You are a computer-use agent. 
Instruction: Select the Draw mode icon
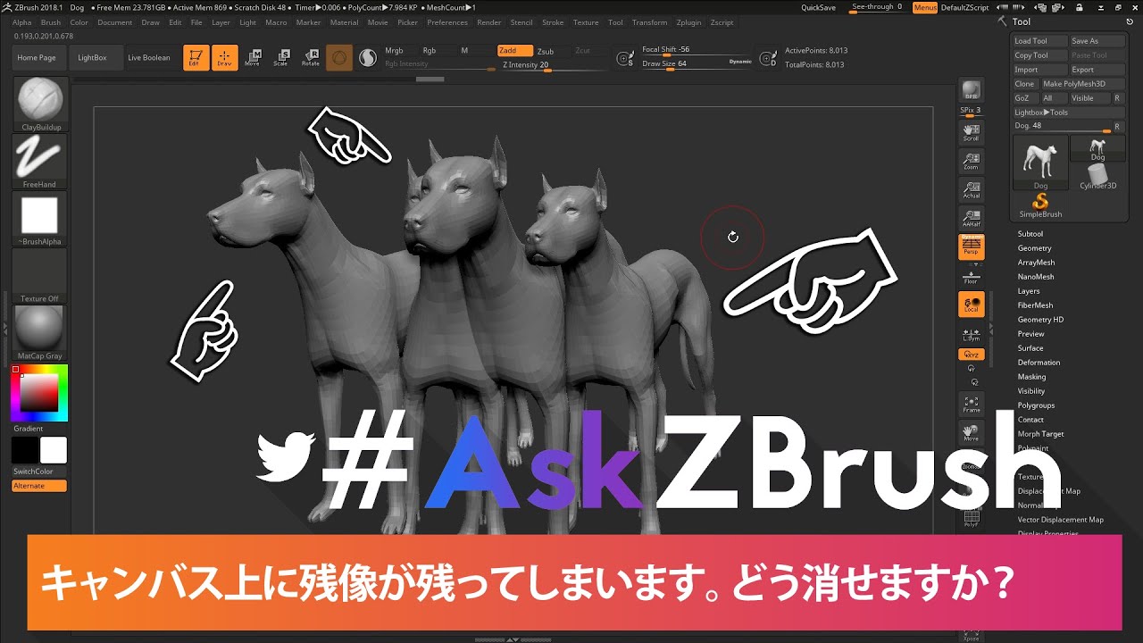pos(225,58)
